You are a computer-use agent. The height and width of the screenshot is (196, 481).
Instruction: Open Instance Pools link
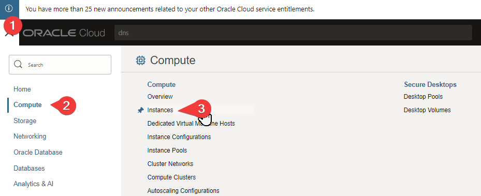coord(167,150)
